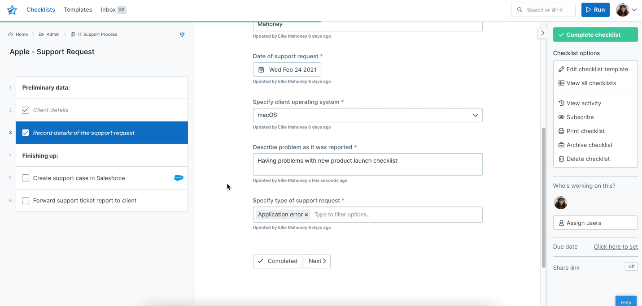Collapse the right sidebar panel arrow
This screenshot has width=642, height=306.
point(542,33)
